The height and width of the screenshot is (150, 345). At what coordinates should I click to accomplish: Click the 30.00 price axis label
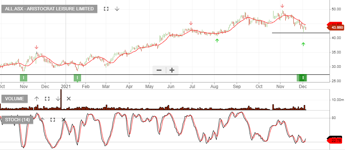point(337,67)
